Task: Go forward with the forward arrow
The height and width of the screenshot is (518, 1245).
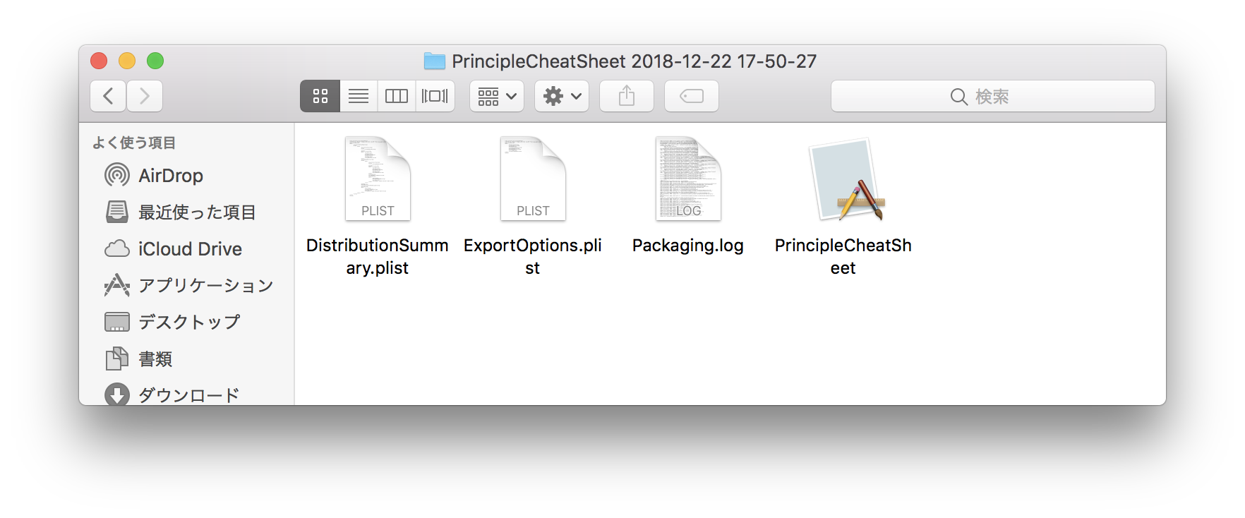Action: [x=145, y=96]
